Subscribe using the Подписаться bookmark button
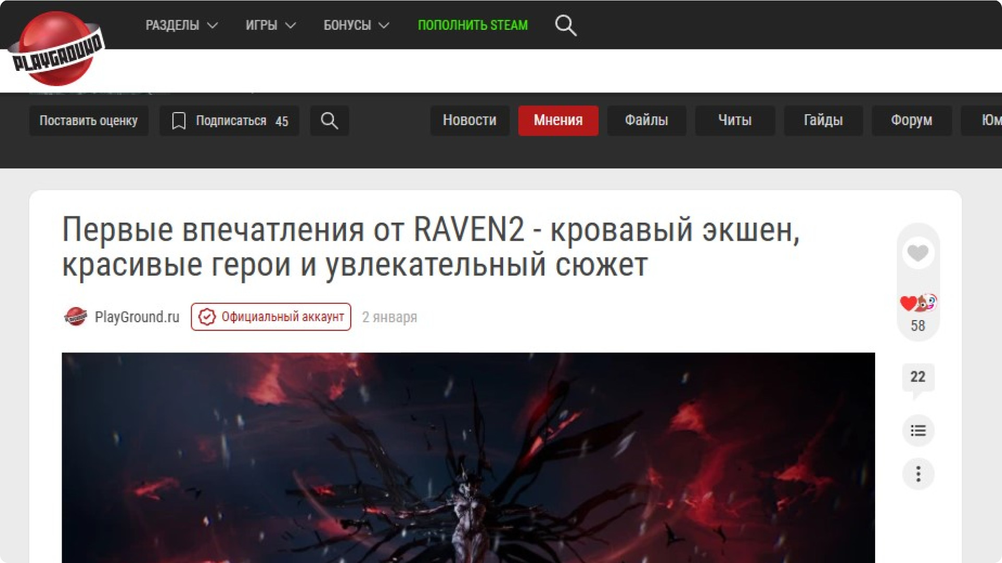 click(230, 120)
